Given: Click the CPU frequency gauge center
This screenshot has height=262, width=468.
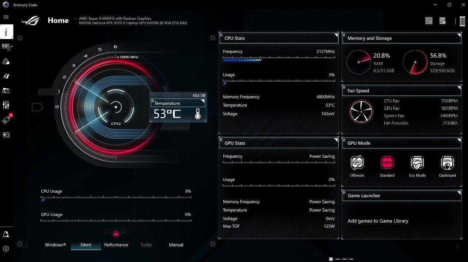Looking at the screenshot, I should pos(116,107).
